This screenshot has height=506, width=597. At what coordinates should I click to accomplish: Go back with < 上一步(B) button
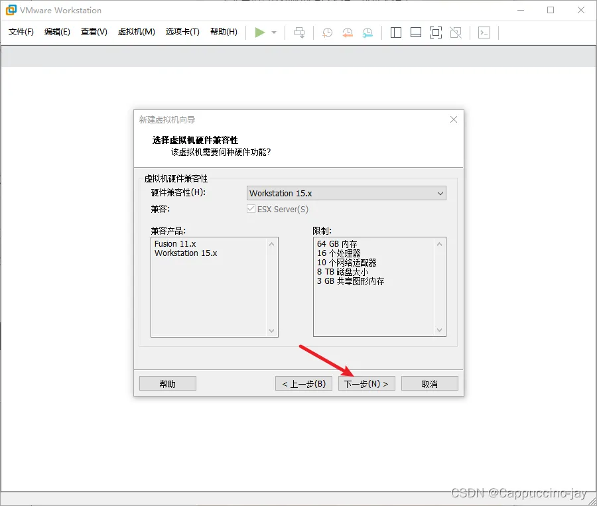pyautogui.click(x=304, y=383)
